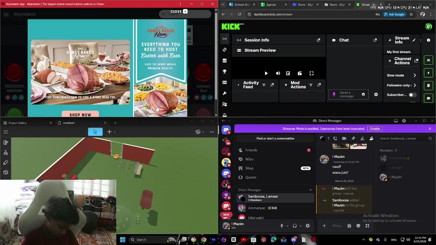Open Quests in Discord
Image resolution: width=436 pixels, height=245 pixels.
275,177
